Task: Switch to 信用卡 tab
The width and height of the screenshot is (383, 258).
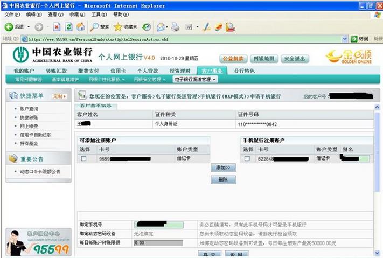Action: pyautogui.click(x=118, y=71)
